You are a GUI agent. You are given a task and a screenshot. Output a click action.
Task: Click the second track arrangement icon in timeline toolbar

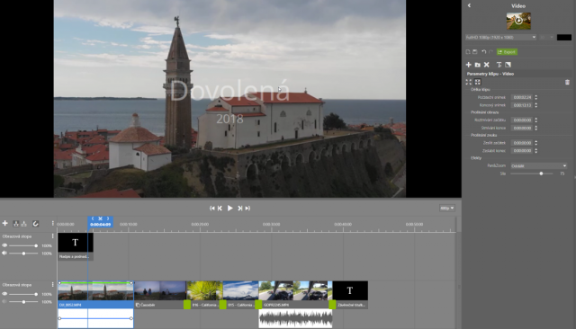click(24, 223)
